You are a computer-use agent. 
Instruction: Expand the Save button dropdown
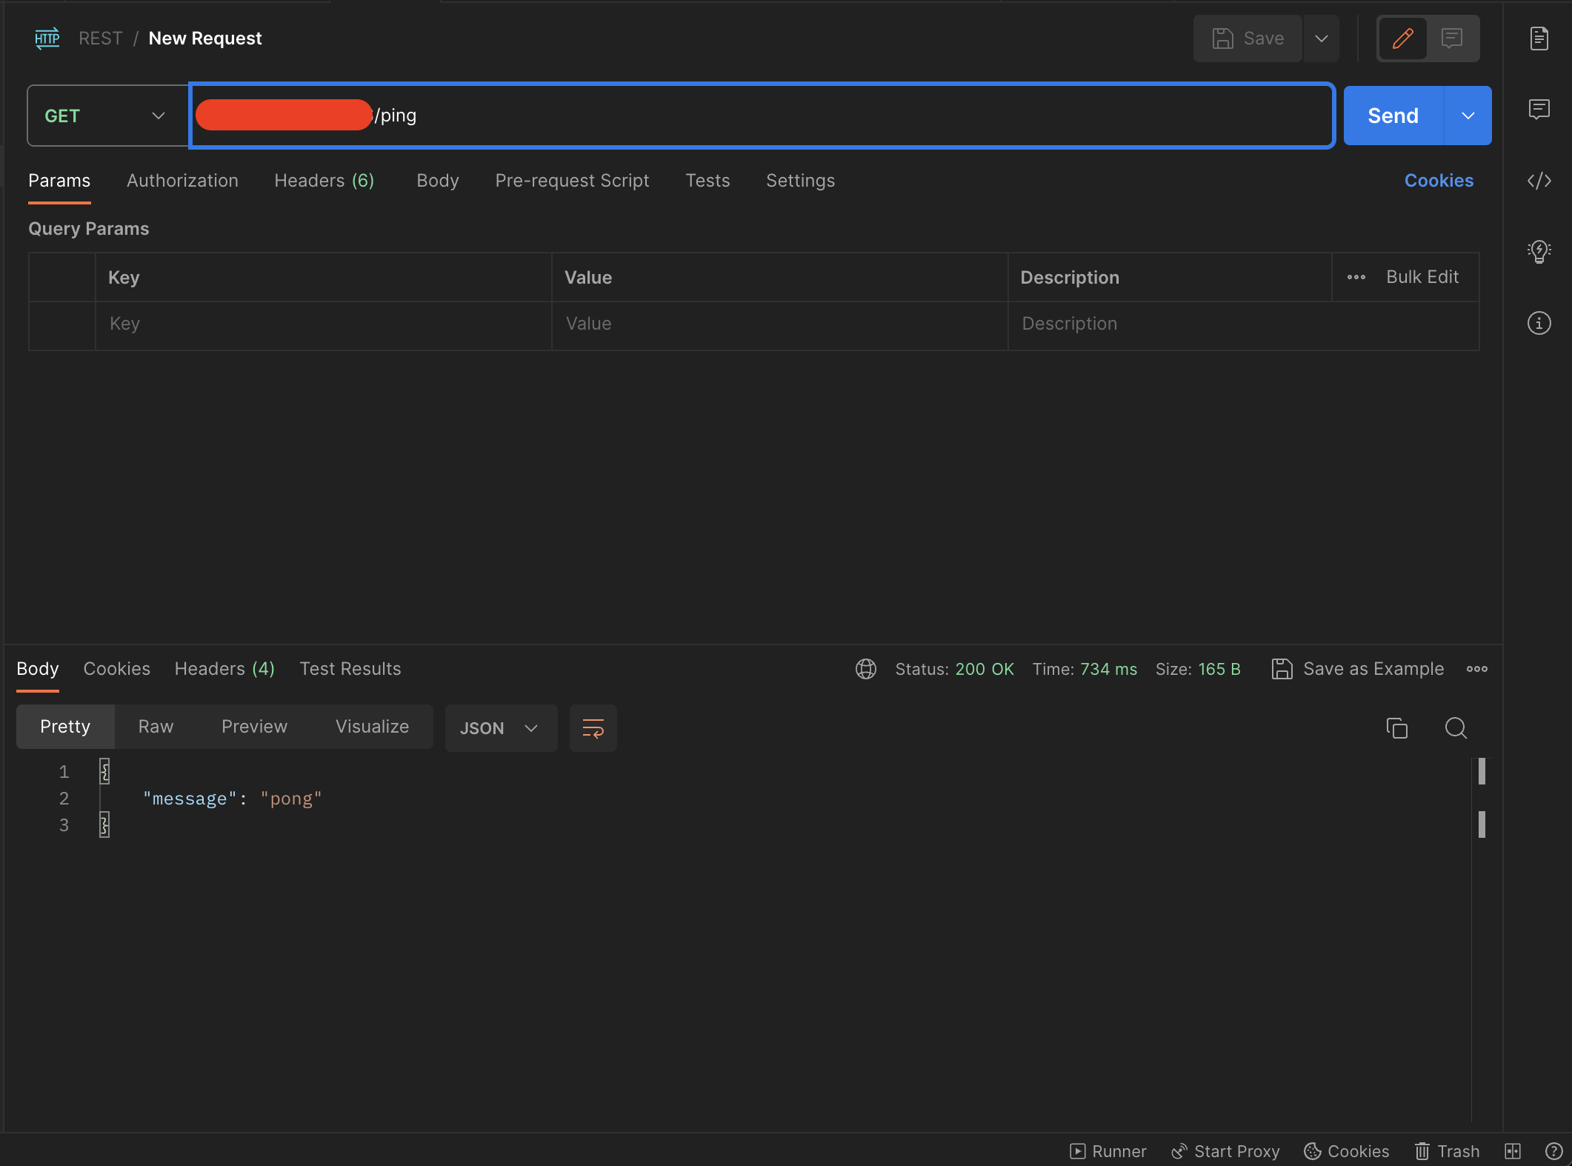click(x=1321, y=38)
